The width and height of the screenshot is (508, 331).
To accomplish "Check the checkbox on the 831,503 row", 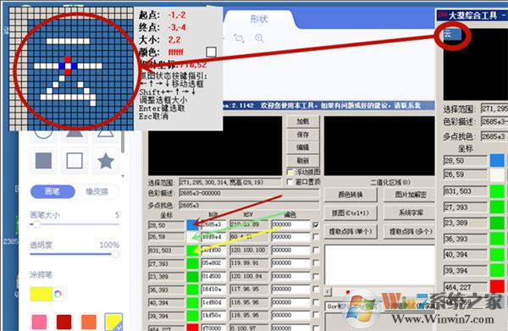I will tap(316, 251).
